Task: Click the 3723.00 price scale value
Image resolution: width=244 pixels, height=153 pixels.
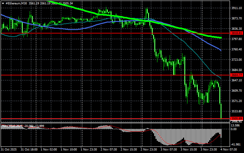Action: click(237, 59)
